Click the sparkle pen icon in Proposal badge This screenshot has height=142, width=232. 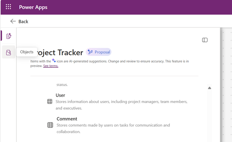[90, 52]
